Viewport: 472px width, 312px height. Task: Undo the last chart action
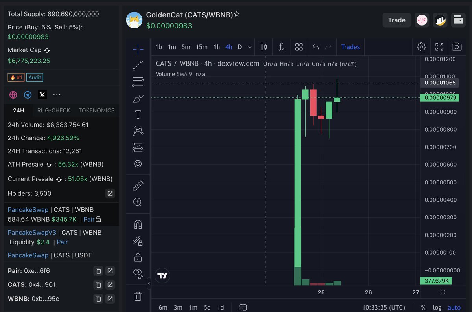315,47
